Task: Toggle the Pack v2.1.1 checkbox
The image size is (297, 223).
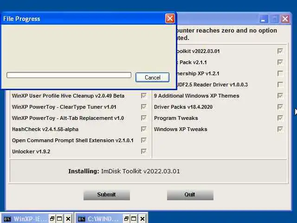Action: 280,62
